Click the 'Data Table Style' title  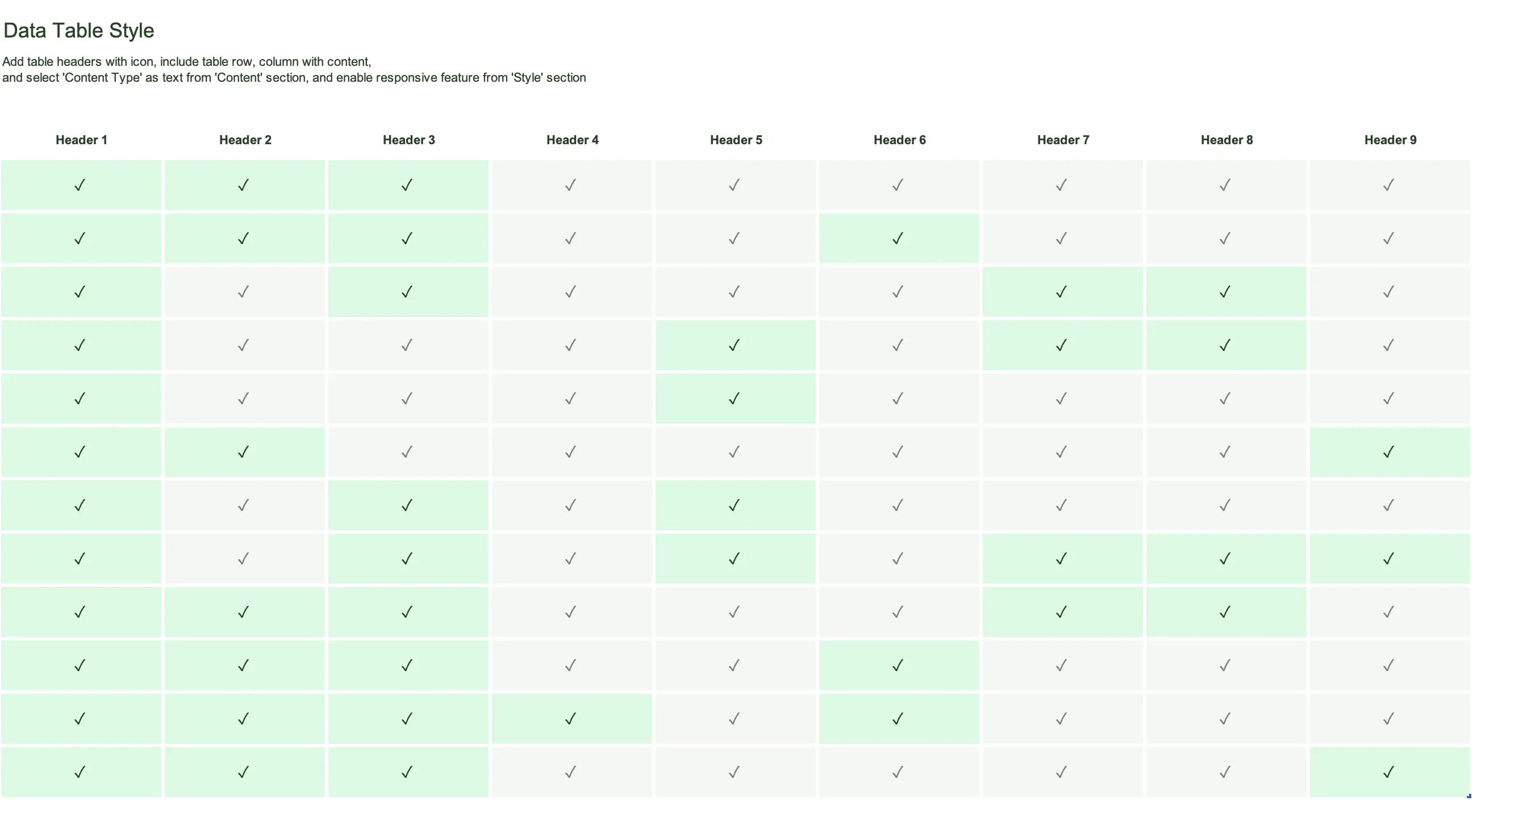79,31
